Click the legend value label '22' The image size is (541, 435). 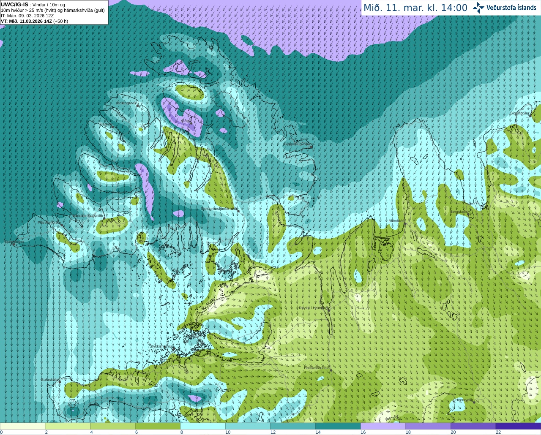point(498,432)
